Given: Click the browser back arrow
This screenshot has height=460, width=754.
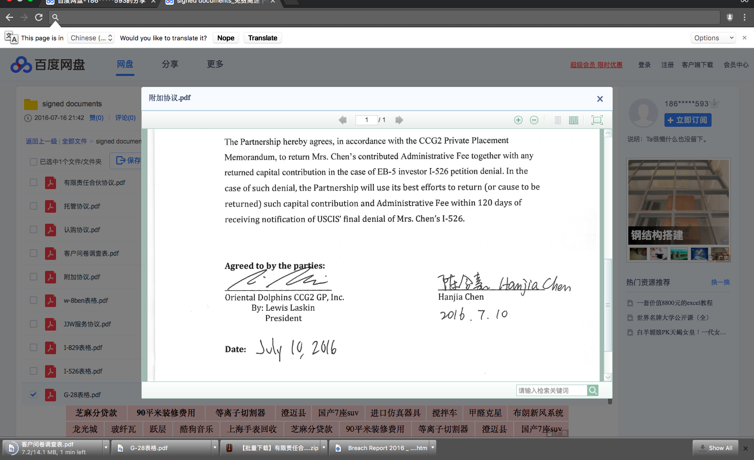Looking at the screenshot, I should 9,17.
